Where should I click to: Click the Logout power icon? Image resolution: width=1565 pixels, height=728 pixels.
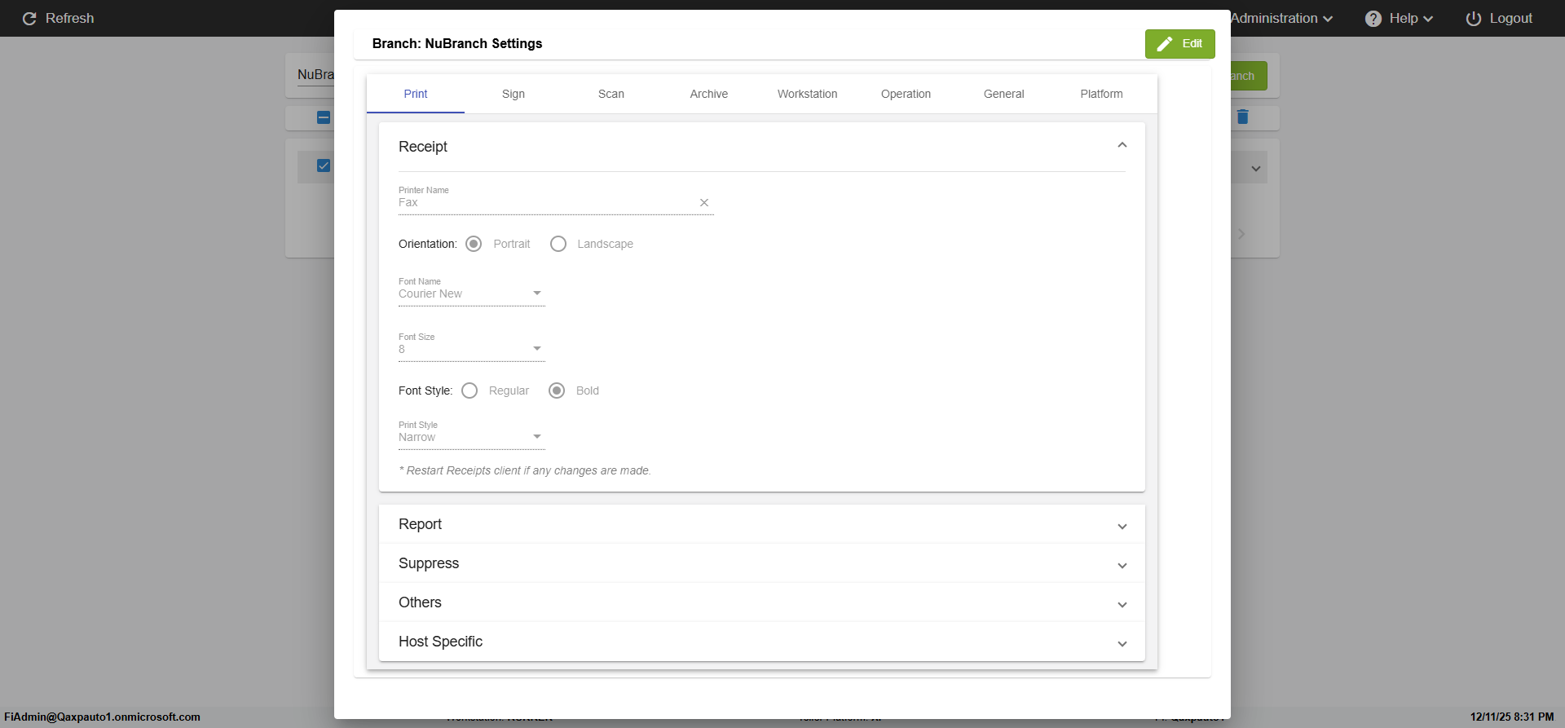coord(1474,18)
